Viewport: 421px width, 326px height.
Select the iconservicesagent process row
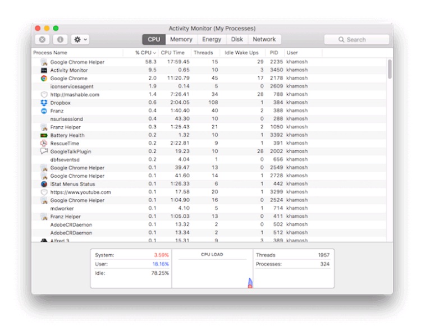(209, 86)
